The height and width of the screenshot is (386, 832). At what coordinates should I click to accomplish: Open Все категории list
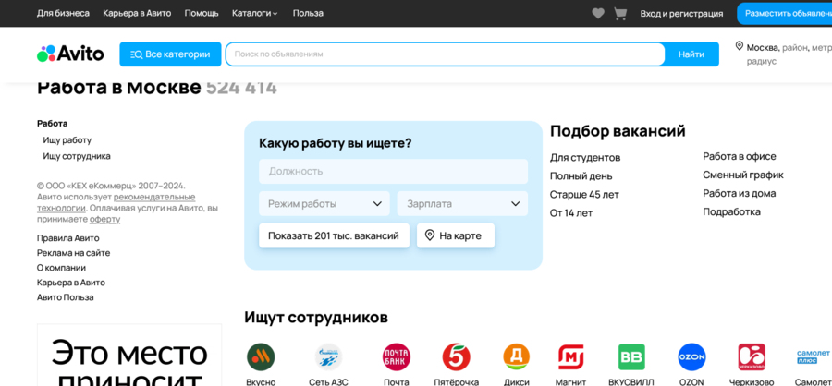(170, 54)
